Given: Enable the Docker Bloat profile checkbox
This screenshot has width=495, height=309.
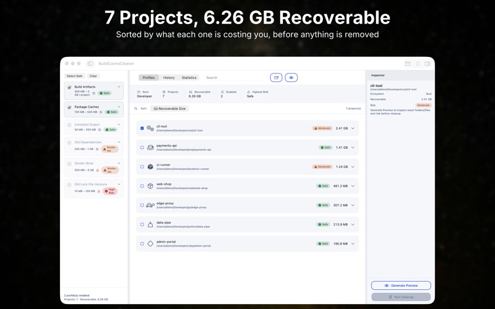Looking at the screenshot, I should [x=69, y=164].
